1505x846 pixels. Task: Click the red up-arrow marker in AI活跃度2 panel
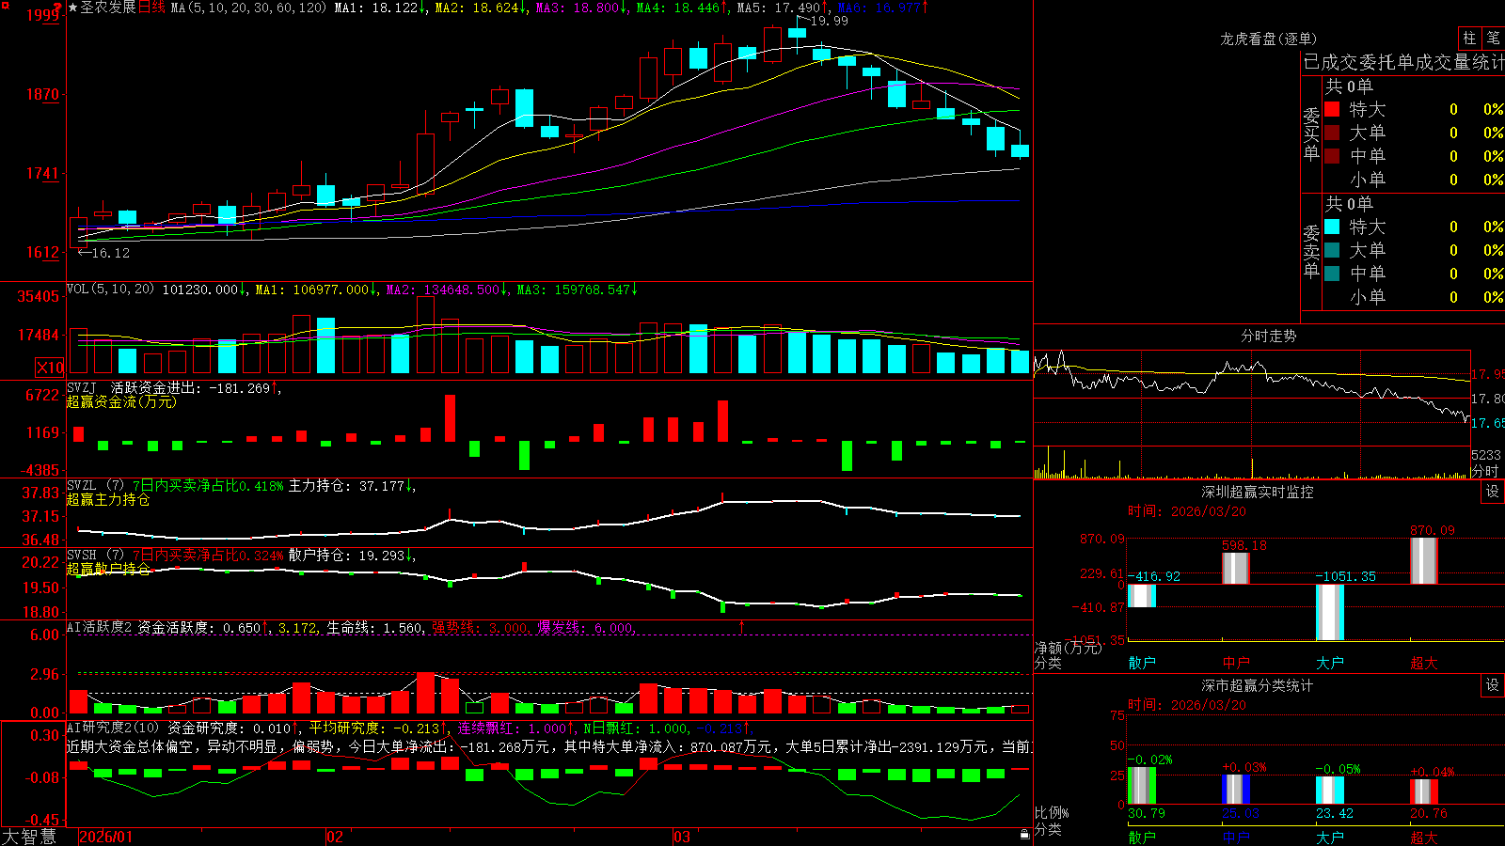[742, 626]
